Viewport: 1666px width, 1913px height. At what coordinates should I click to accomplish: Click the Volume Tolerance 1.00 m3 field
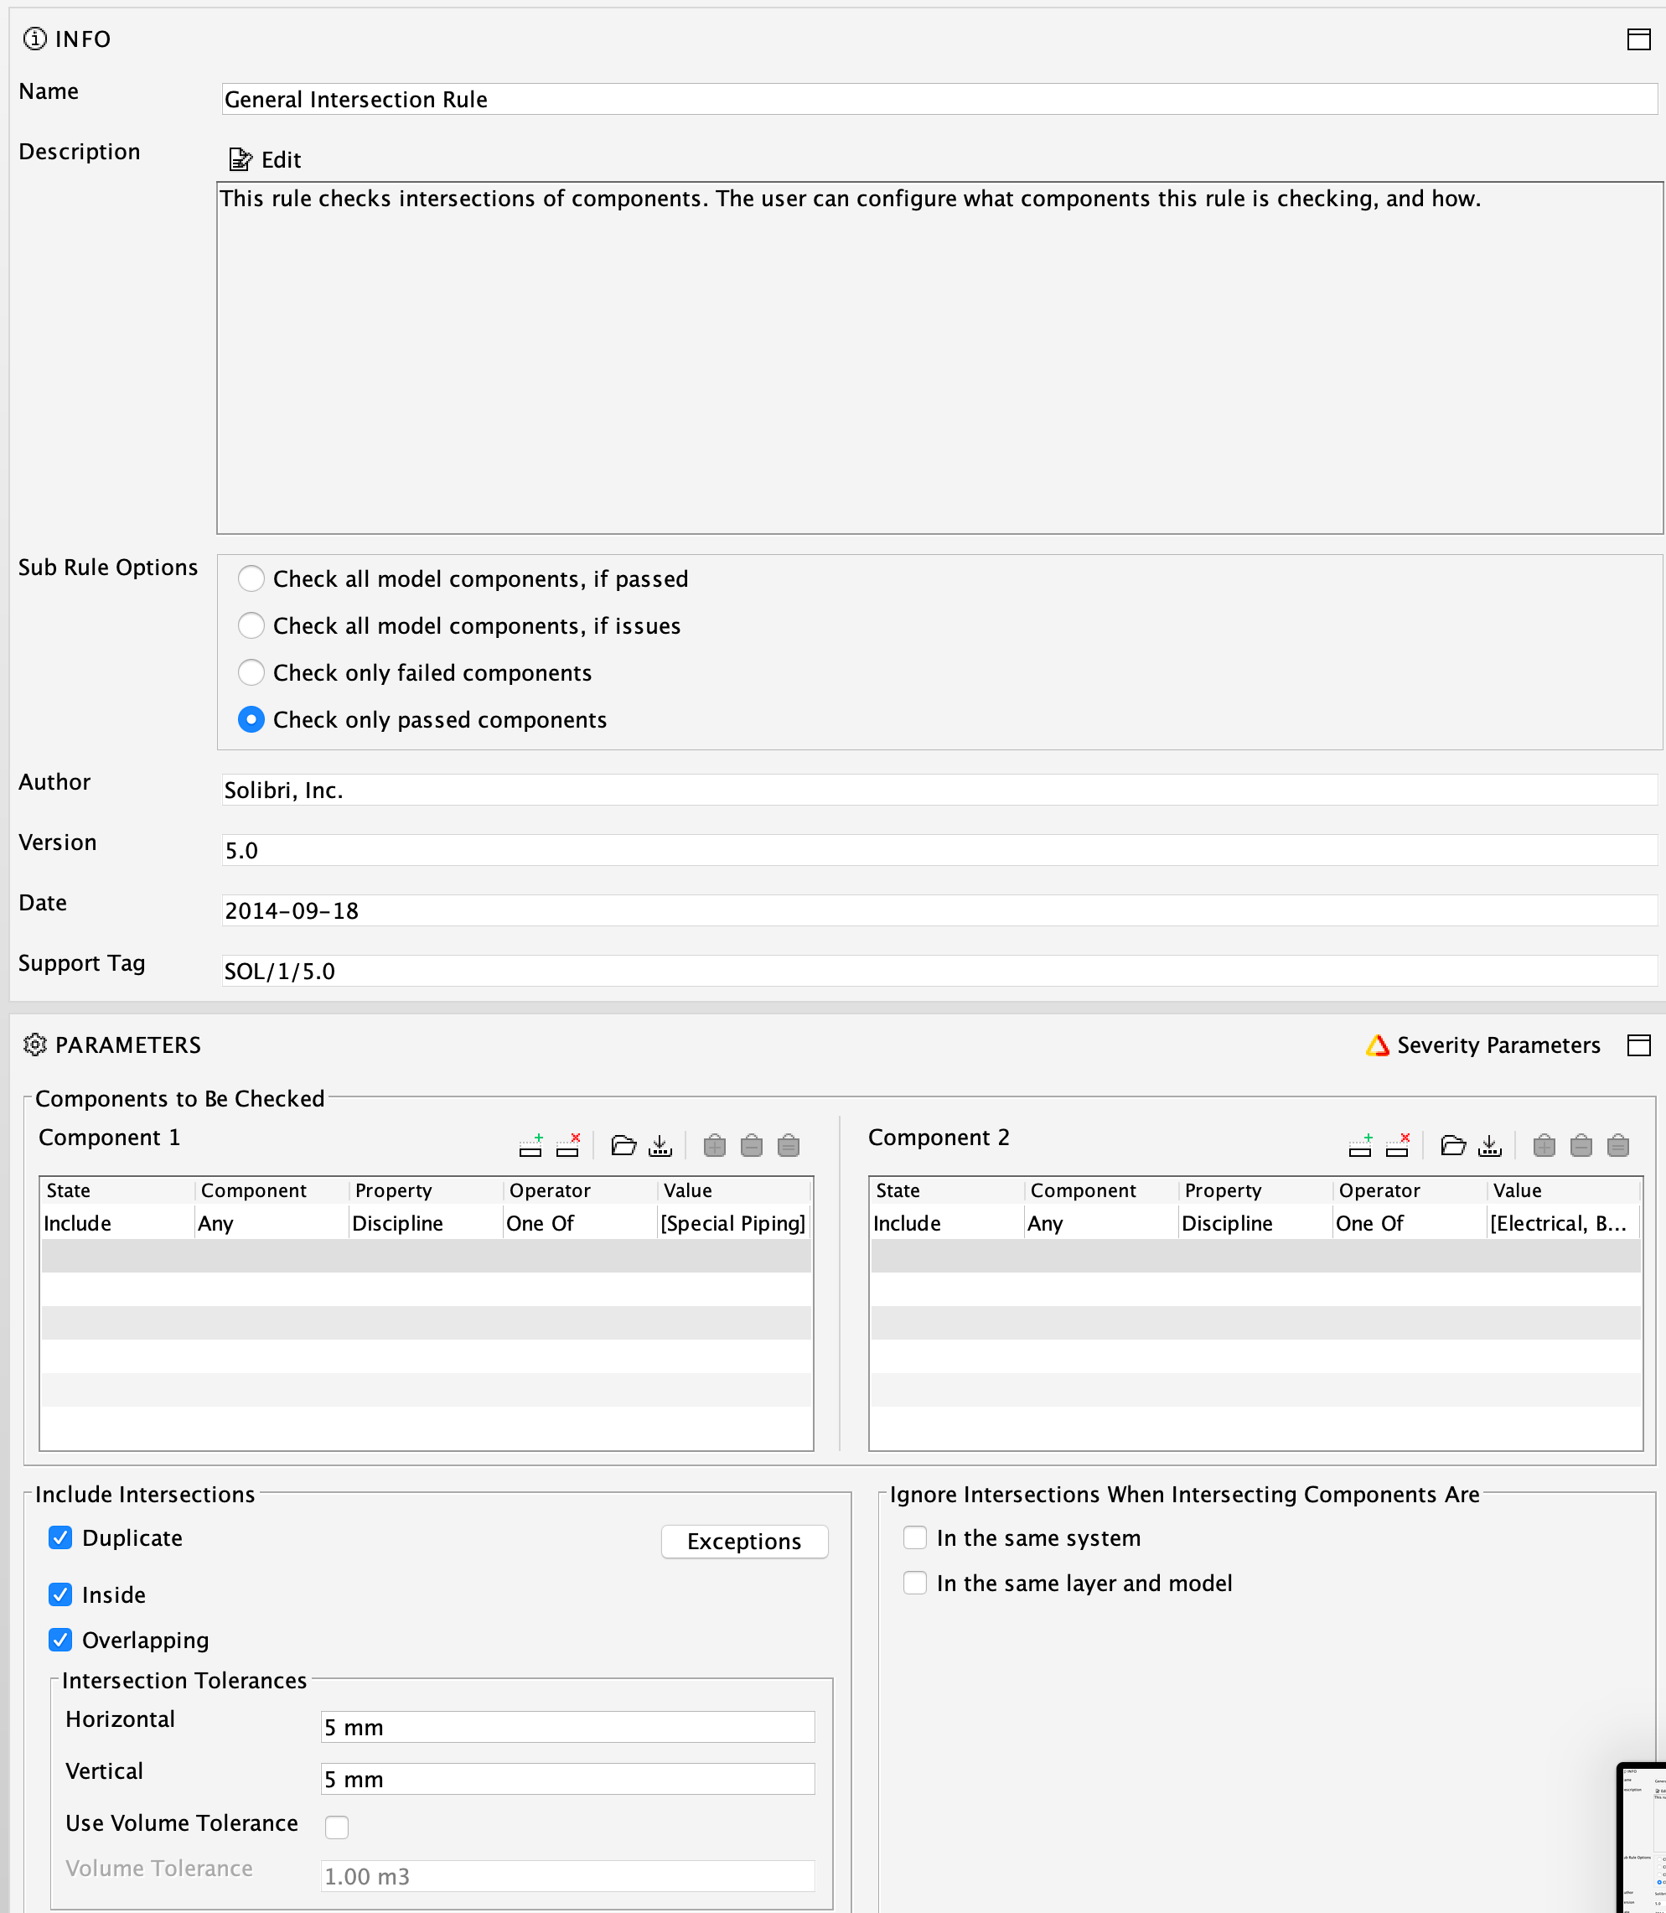(567, 1876)
